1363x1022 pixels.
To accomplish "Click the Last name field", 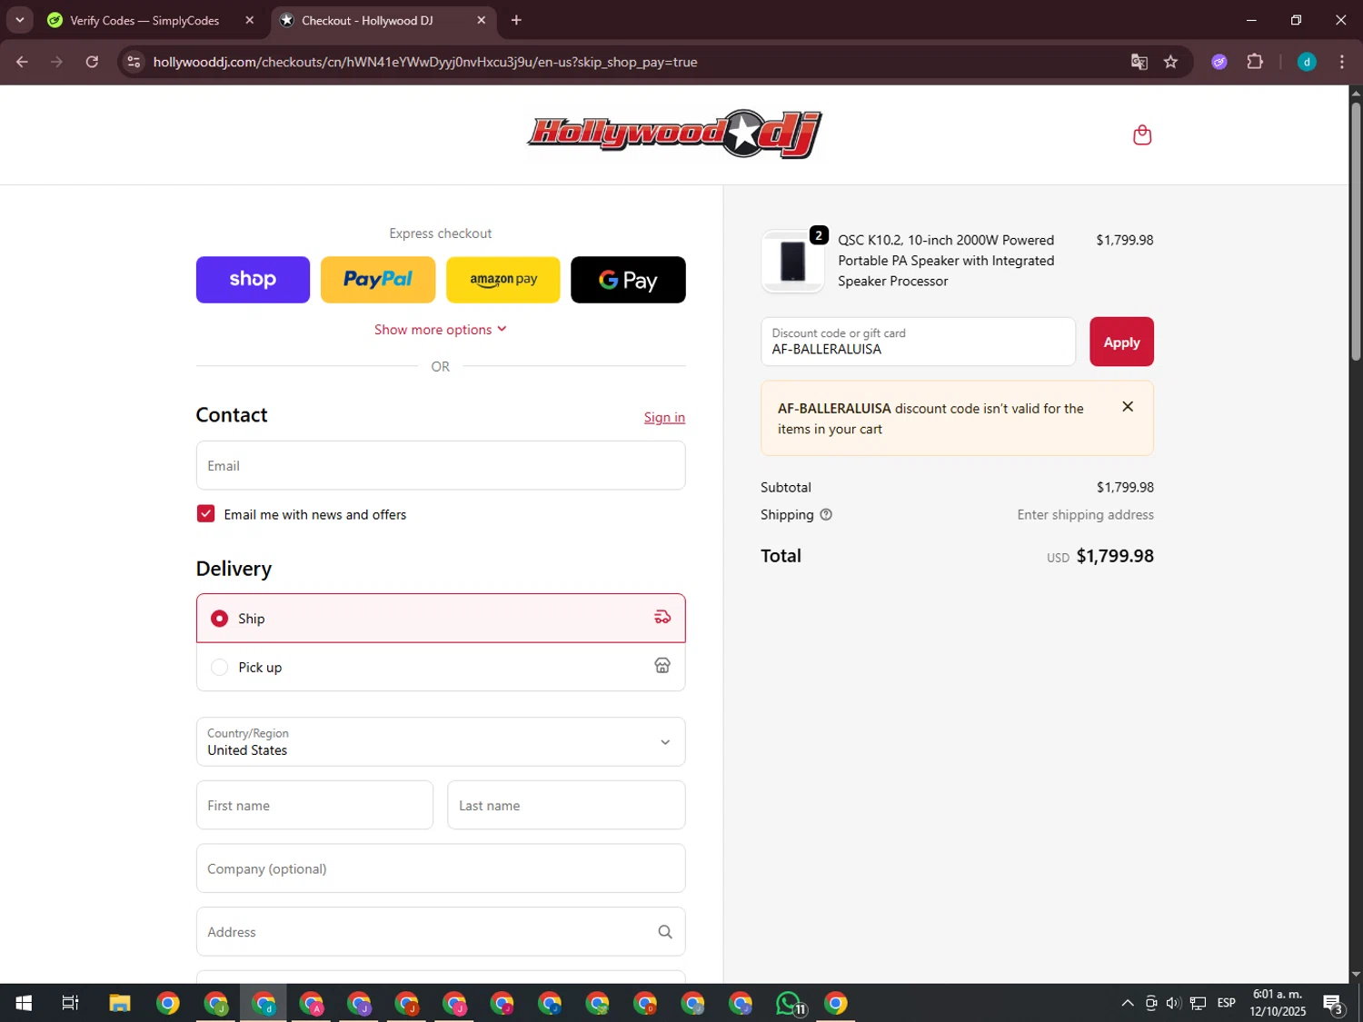I will [566, 805].
